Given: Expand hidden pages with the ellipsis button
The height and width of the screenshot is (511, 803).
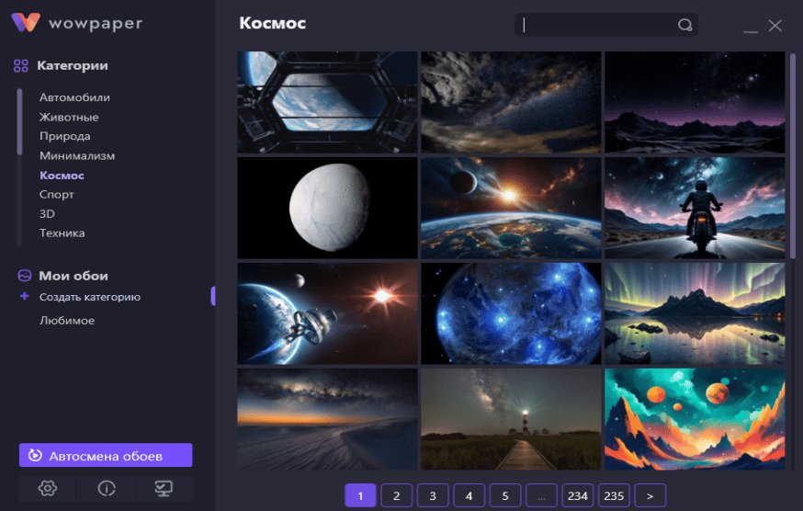Looking at the screenshot, I should [x=541, y=496].
